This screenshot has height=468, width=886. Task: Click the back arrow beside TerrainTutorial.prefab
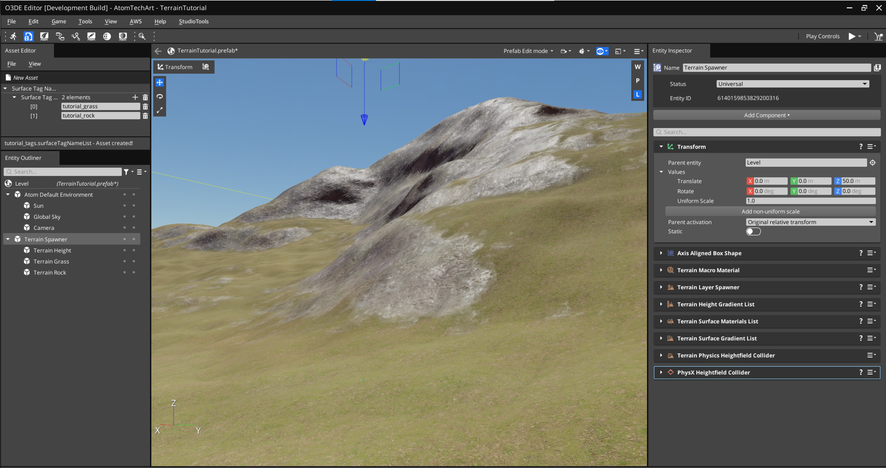[158, 51]
